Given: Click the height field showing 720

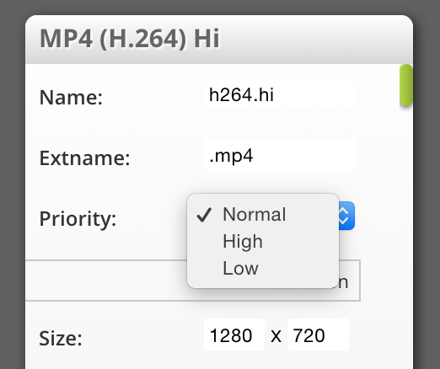Looking at the screenshot, I should coord(319,335).
